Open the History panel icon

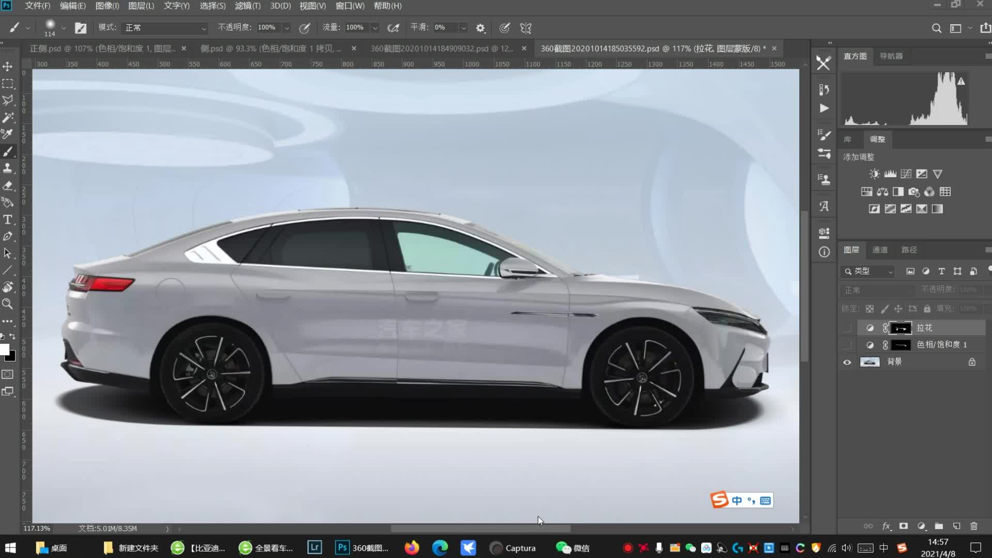(824, 90)
